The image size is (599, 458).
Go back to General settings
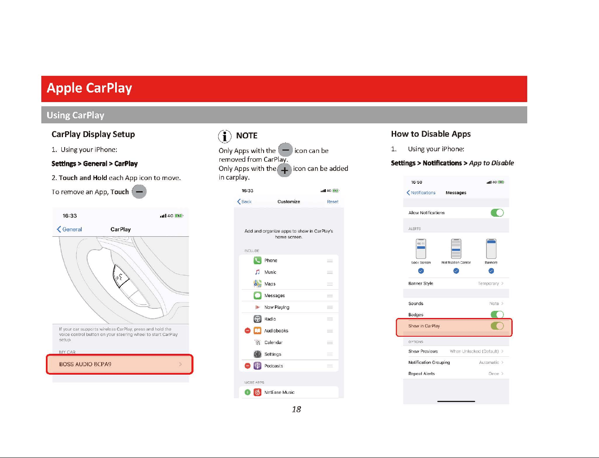pos(69,229)
